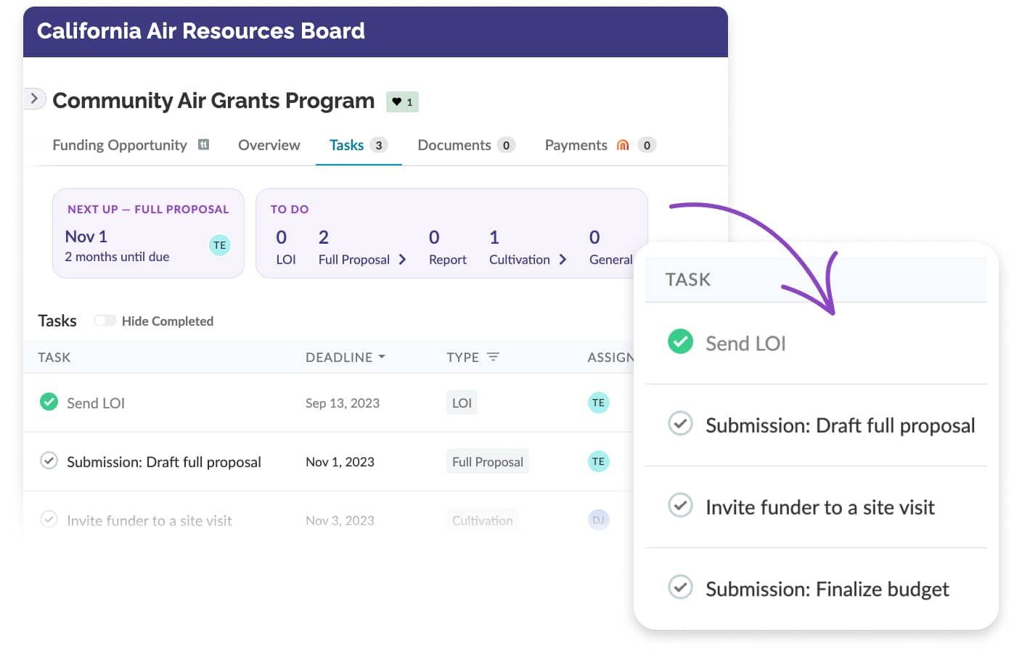Open the DEADLINE column sort dropdown
Screen dimensions: 1022x650
tap(383, 356)
